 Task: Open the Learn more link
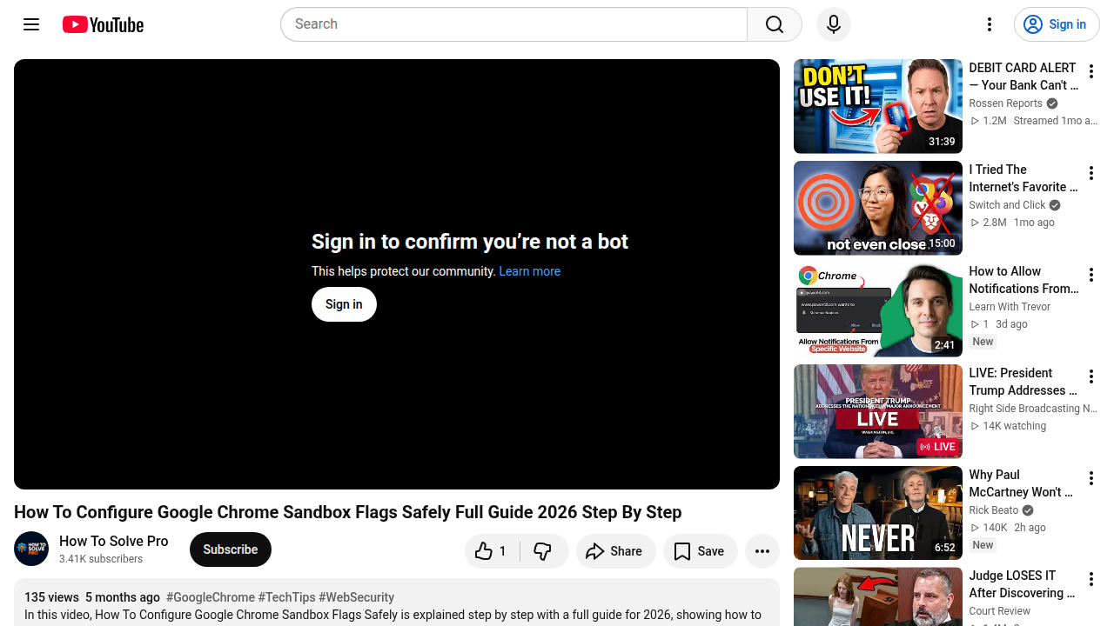point(529,271)
